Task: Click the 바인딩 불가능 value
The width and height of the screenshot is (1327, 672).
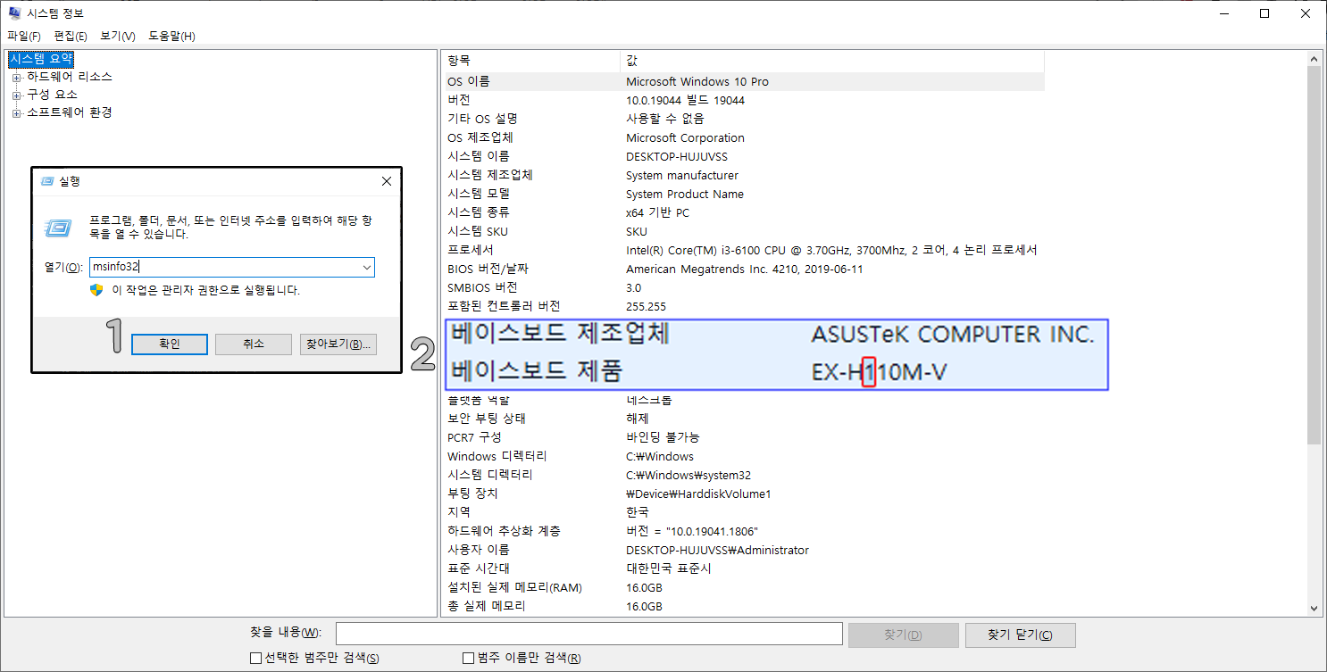Action: click(x=663, y=437)
